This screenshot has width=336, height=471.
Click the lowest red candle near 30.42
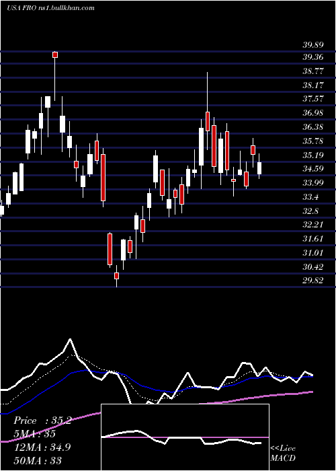(x=116, y=276)
